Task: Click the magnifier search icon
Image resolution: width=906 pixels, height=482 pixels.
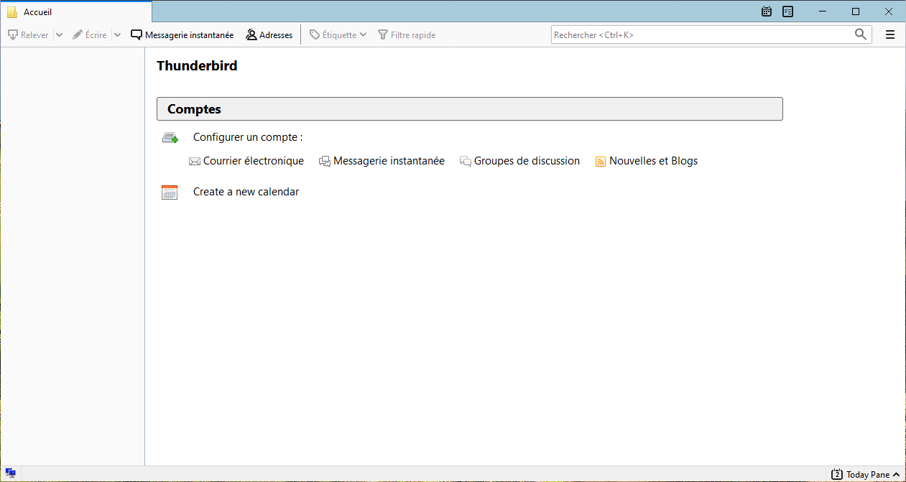Action: coord(861,34)
